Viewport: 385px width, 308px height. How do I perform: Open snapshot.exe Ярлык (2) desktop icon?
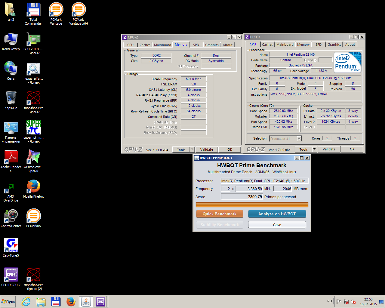point(33,279)
